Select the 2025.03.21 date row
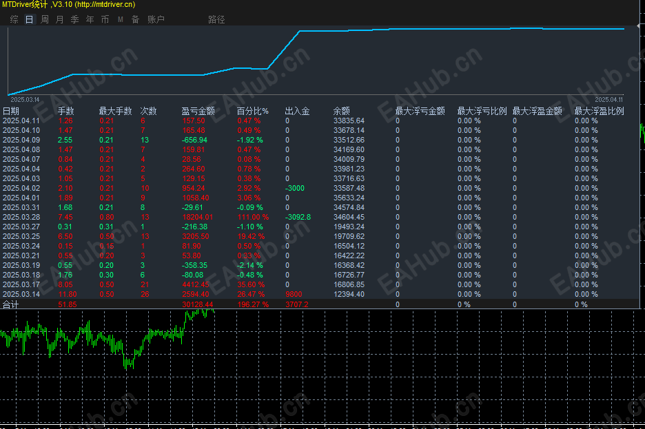Viewport: 645px width, 429px height. 21,255
